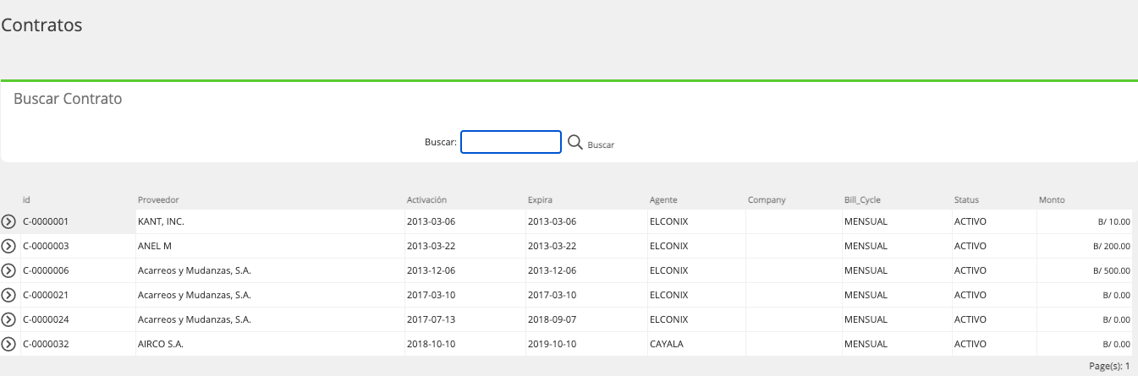The width and height of the screenshot is (1138, 376).
Task: Click Acarreos y Mudanzas in row C-0000021
Action: 195,295
